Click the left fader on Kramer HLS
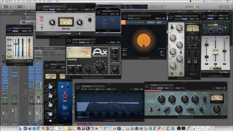 (x=189, y=60)
